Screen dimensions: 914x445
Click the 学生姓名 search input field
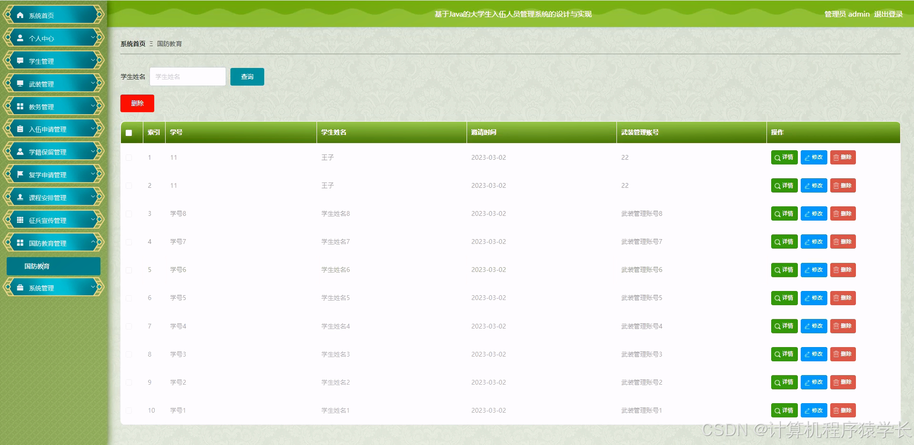point(188,77)
